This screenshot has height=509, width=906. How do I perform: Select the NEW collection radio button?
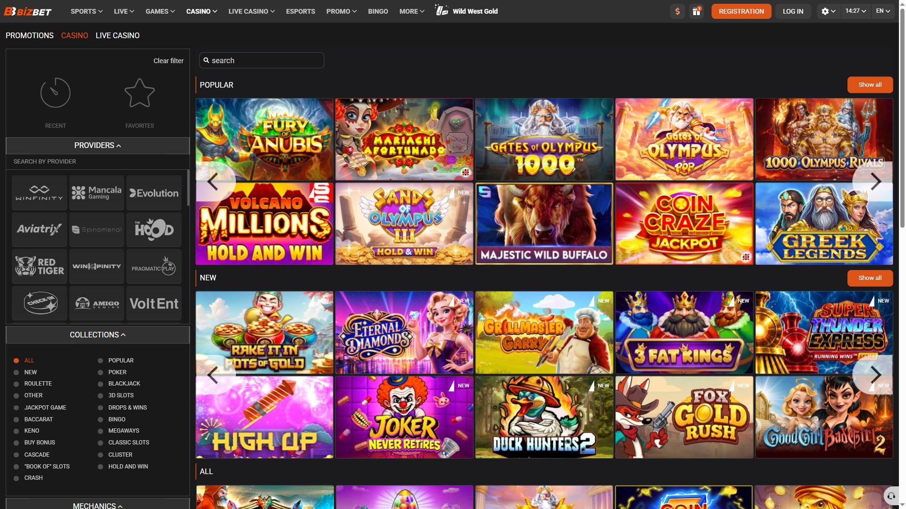pos(16,372)
